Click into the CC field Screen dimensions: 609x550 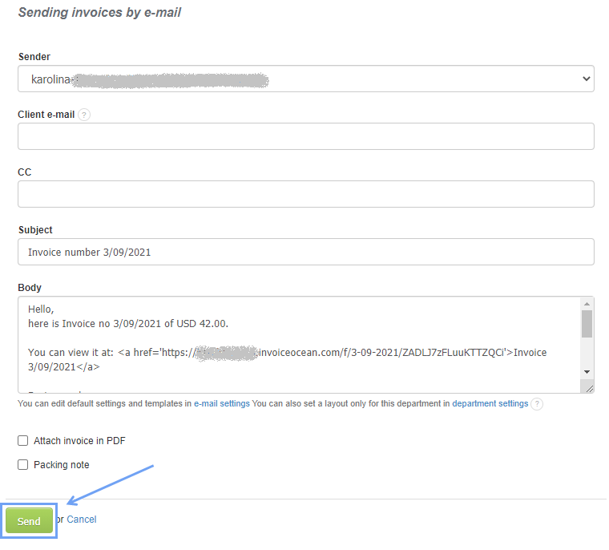[x=305, y=194]
